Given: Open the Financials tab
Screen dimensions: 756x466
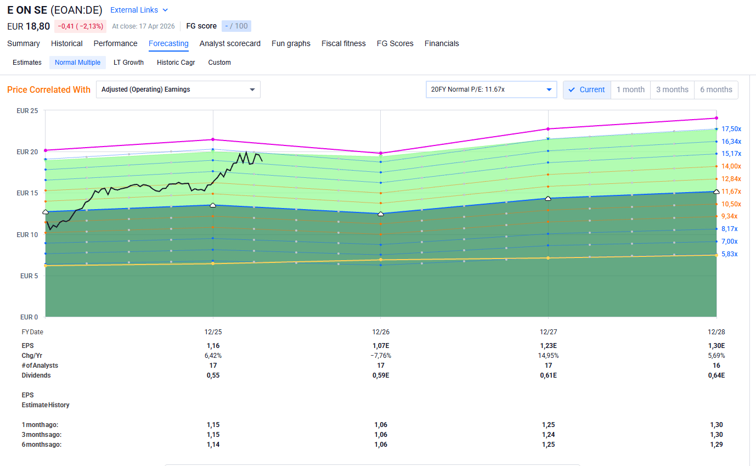Looking at the screenshot, I should (x=442, y=43).
